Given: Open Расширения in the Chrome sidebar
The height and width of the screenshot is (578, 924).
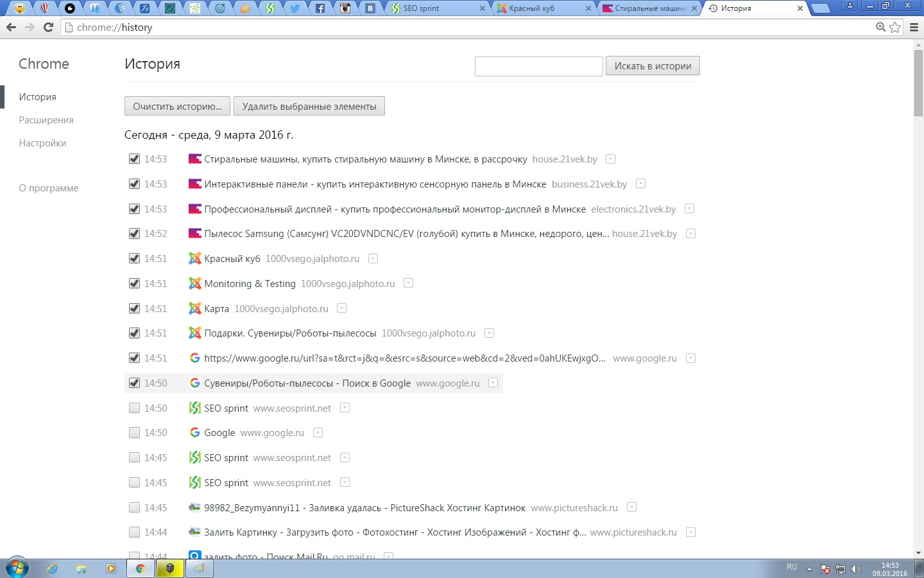Looking at the screenshot, I should point(46,120).
